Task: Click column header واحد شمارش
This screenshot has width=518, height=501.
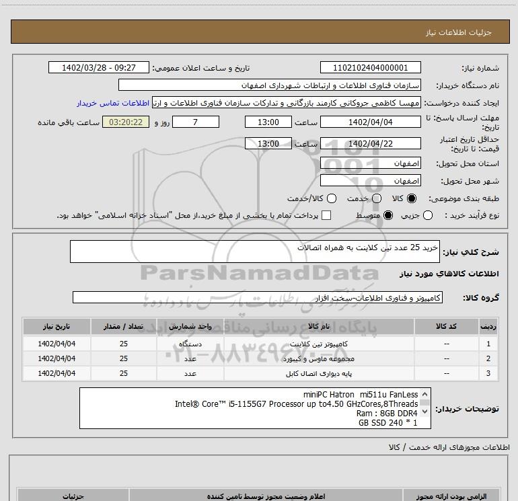Action: 190,327
